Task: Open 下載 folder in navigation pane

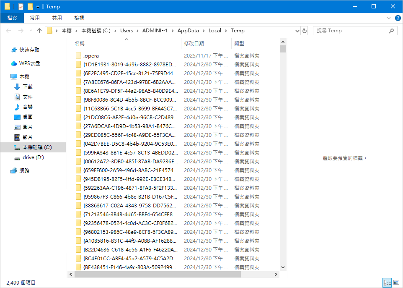Action: point(23,87)
